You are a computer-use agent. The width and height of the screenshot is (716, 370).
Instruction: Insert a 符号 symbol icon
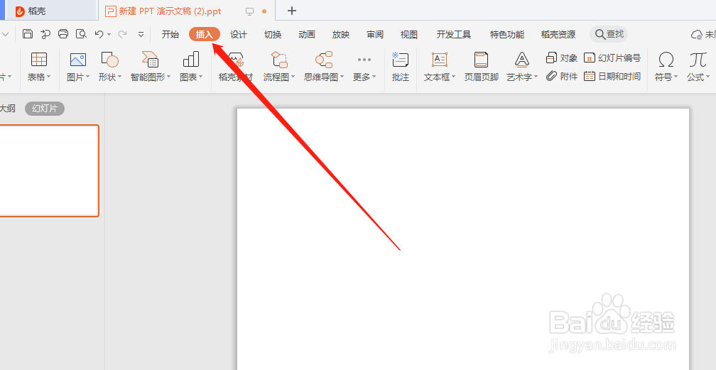666,60
